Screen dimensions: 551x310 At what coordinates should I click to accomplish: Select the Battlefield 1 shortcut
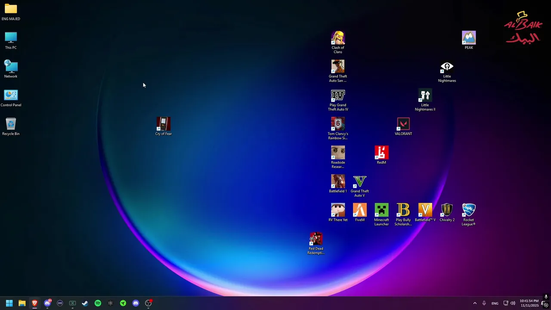(338, 184)
